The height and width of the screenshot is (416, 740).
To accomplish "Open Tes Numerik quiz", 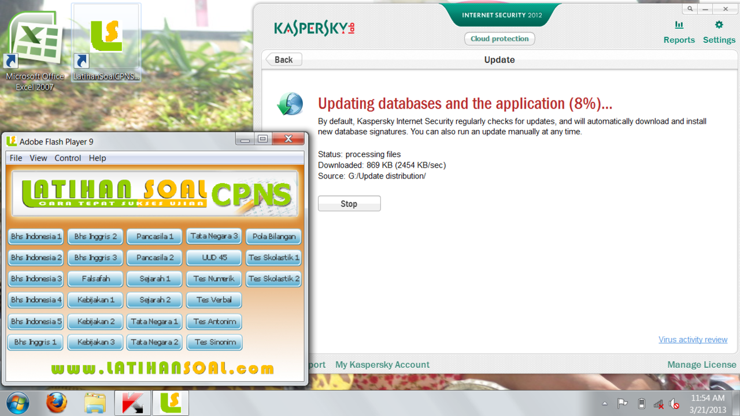I will [214, 278].
